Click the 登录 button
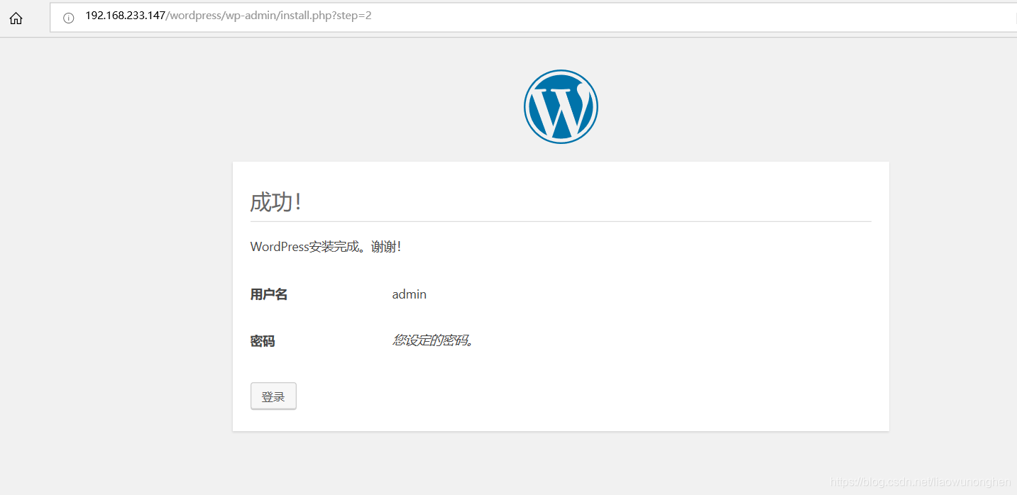 coord(273,396)
